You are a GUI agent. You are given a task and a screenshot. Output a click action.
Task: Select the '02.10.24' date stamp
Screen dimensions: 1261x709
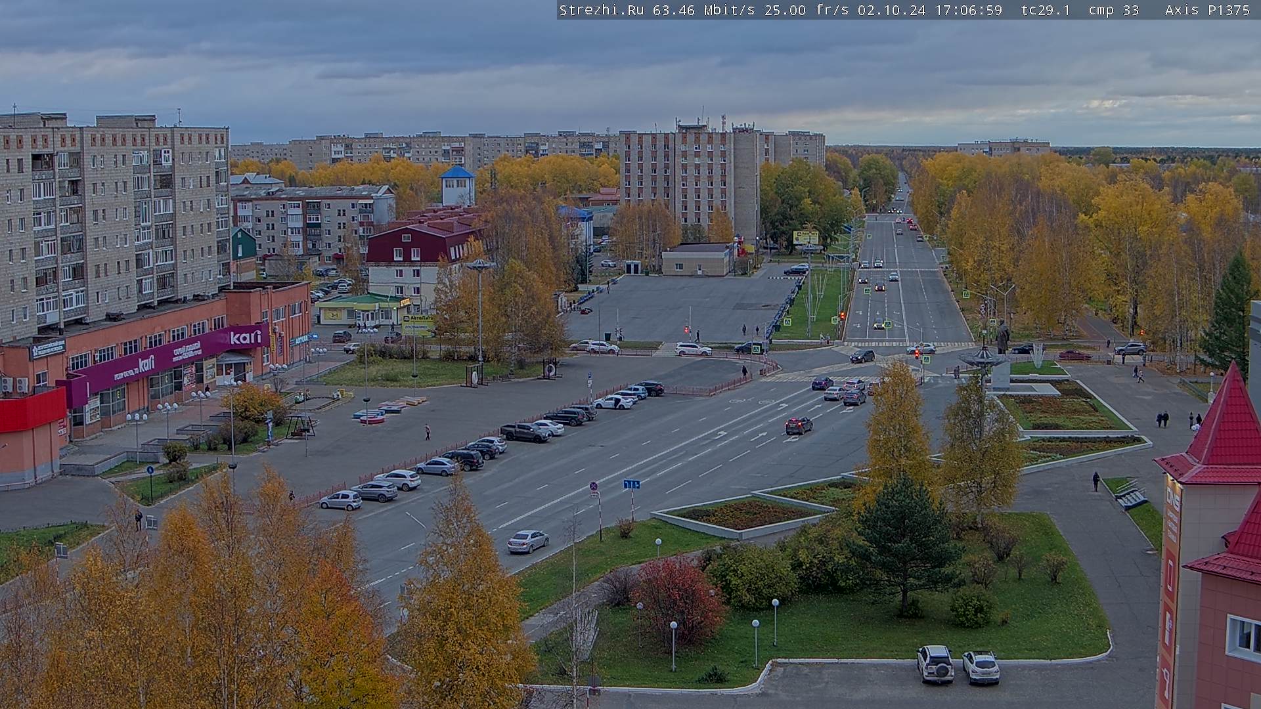click(891, 10)
